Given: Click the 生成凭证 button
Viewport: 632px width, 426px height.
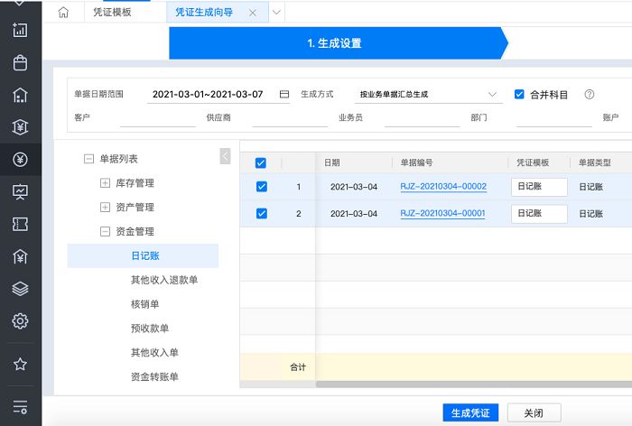Looking at the screenshot, I should [x=470, y=412].
